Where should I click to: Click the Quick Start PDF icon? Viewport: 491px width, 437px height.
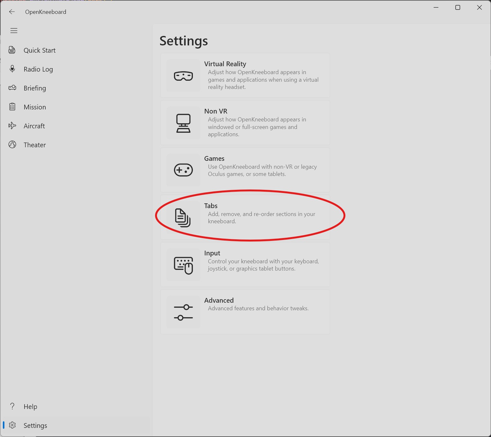12,50
